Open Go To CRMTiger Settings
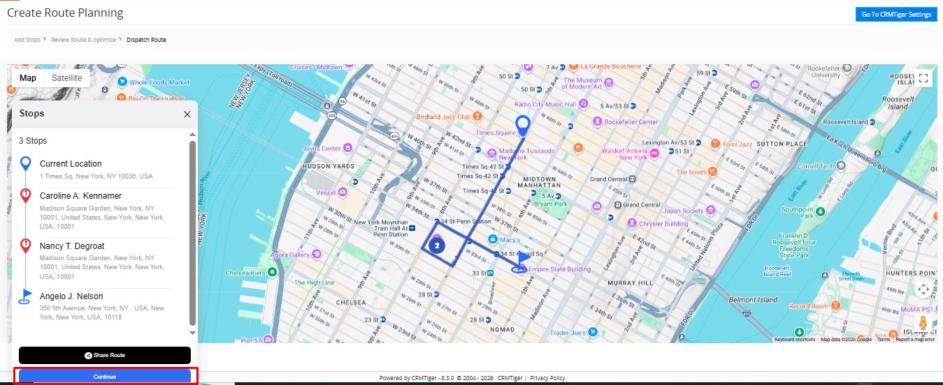The height and width of the screenshot is (385, 943). pos(896,15)
